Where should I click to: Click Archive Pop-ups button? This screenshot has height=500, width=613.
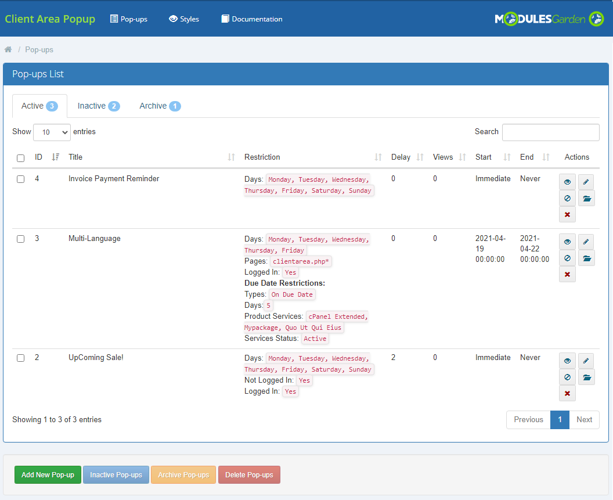(x=183, y=474)
